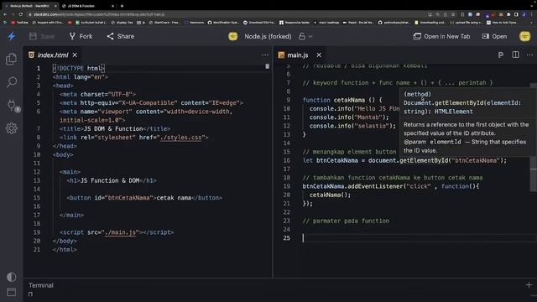The image size is (537, 302).
Task: Click the index.html minimap marker
Action: [x=267, y=66]
